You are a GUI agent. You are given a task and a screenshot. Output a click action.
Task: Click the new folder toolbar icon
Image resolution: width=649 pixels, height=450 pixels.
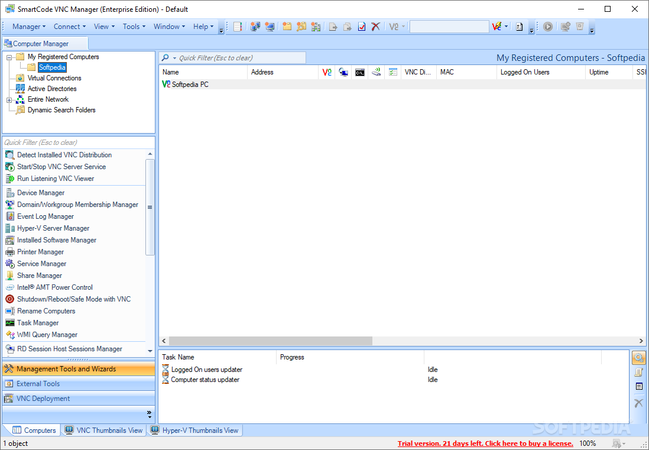point(287,27)
